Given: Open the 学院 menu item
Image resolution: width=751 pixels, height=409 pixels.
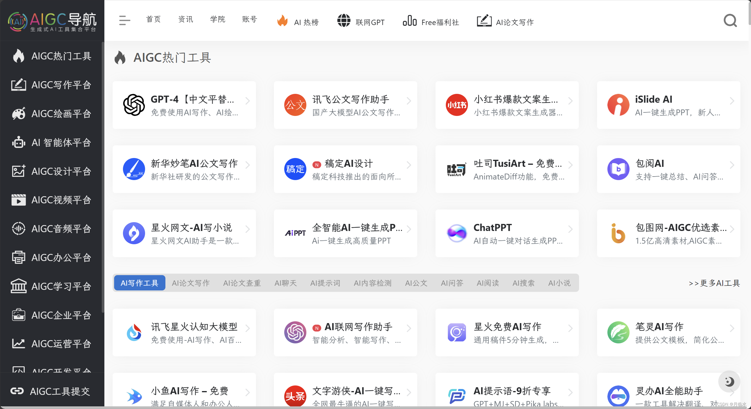Looking at the screenshot, I should (218, 19).
